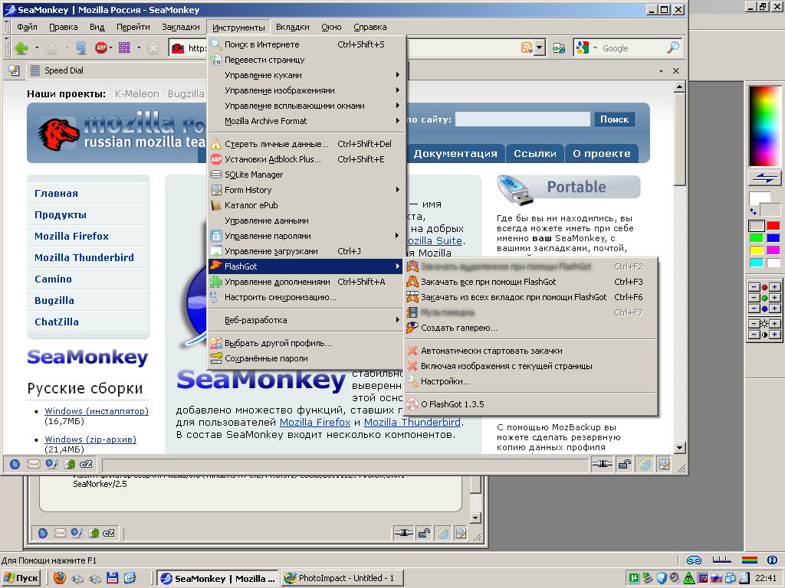Open 'SQLite Manager' from the menu
The width and height of the screenshot is (785, 588).
(305, 175)
